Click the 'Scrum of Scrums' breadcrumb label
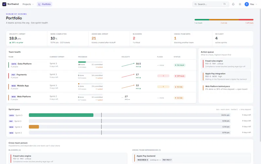 coord(16,14)
